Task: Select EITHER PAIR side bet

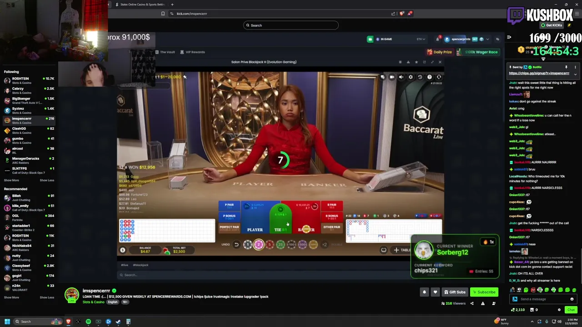Action: [332, 227]
